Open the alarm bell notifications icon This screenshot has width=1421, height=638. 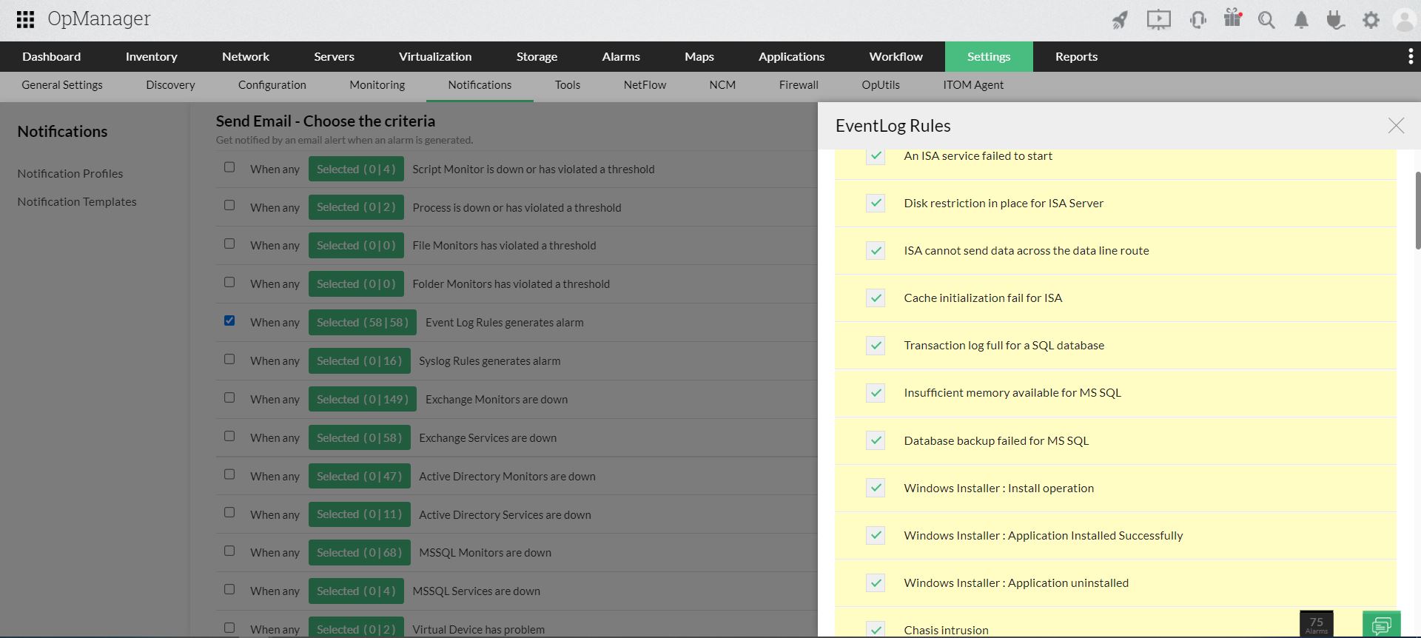(x=1301, y=20)
